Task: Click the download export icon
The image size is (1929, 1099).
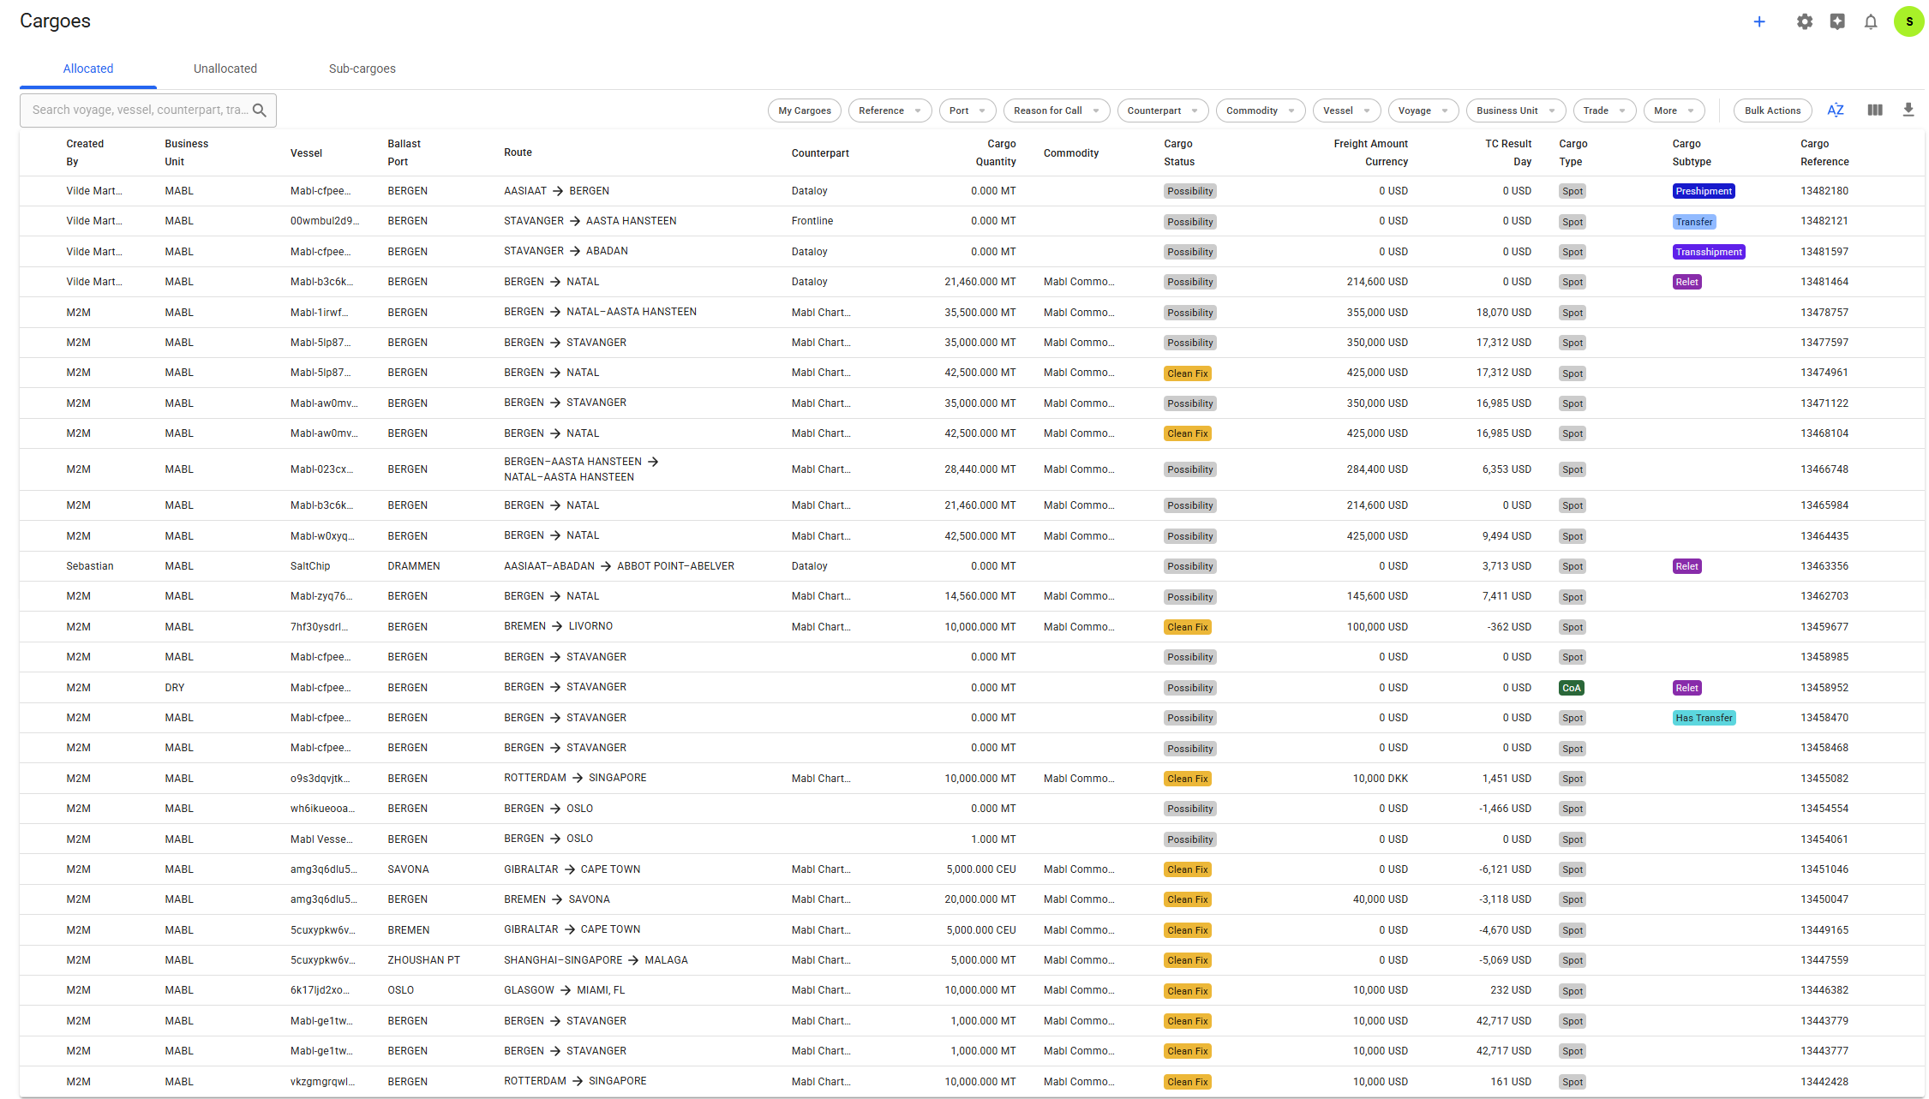Action: coord(1908,110)
